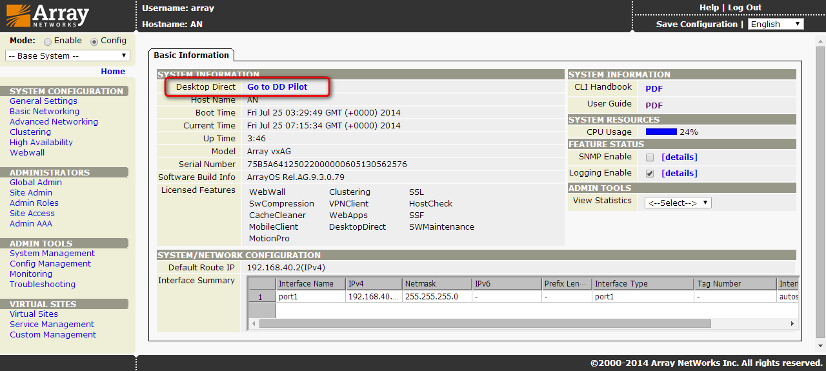This screenshot has width=826, height=371.
Task: Click the IPv6 column header
Action: coord(507,284)
